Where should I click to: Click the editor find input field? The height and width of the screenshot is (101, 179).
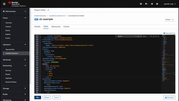point(126,36)
